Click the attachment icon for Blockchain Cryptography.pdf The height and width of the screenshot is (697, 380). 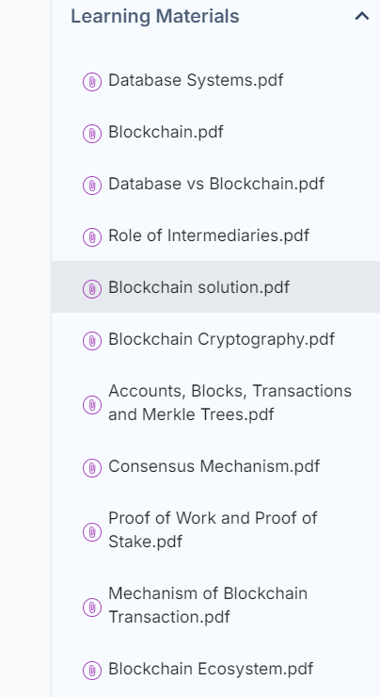pyautogui.click(x=92, y=341)
